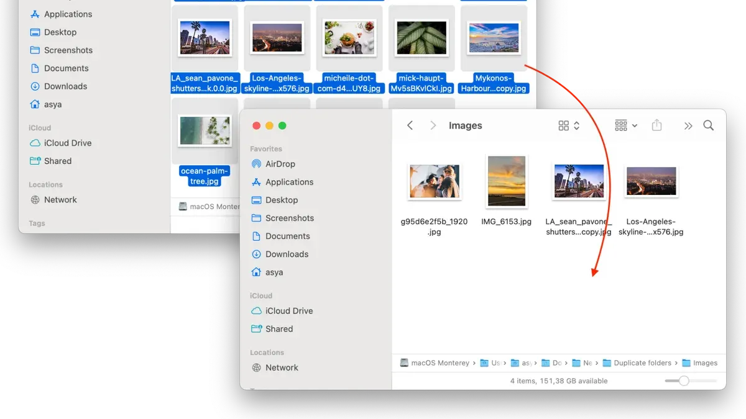The width and height of the screenshot is (746, 419).
Task: Click the iCloud Drive cloud icon in front sidebar
Action: pyautogui.click(x=256, y=310)
